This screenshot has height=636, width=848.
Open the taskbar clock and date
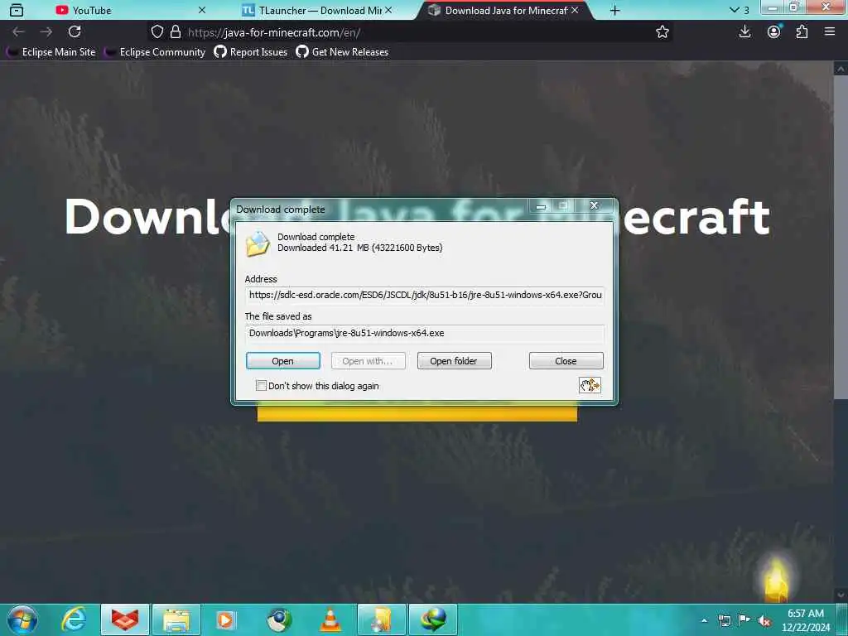pos(805,619)
